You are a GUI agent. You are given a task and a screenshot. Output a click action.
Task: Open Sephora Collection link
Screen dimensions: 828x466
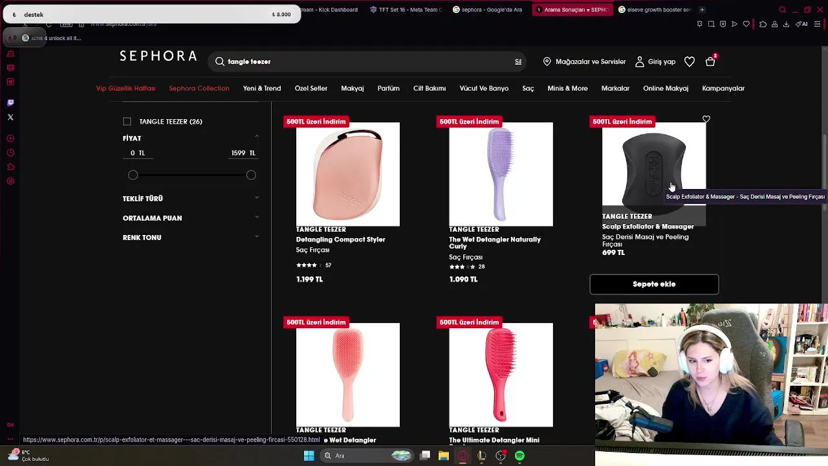click(x=199, y=88)
